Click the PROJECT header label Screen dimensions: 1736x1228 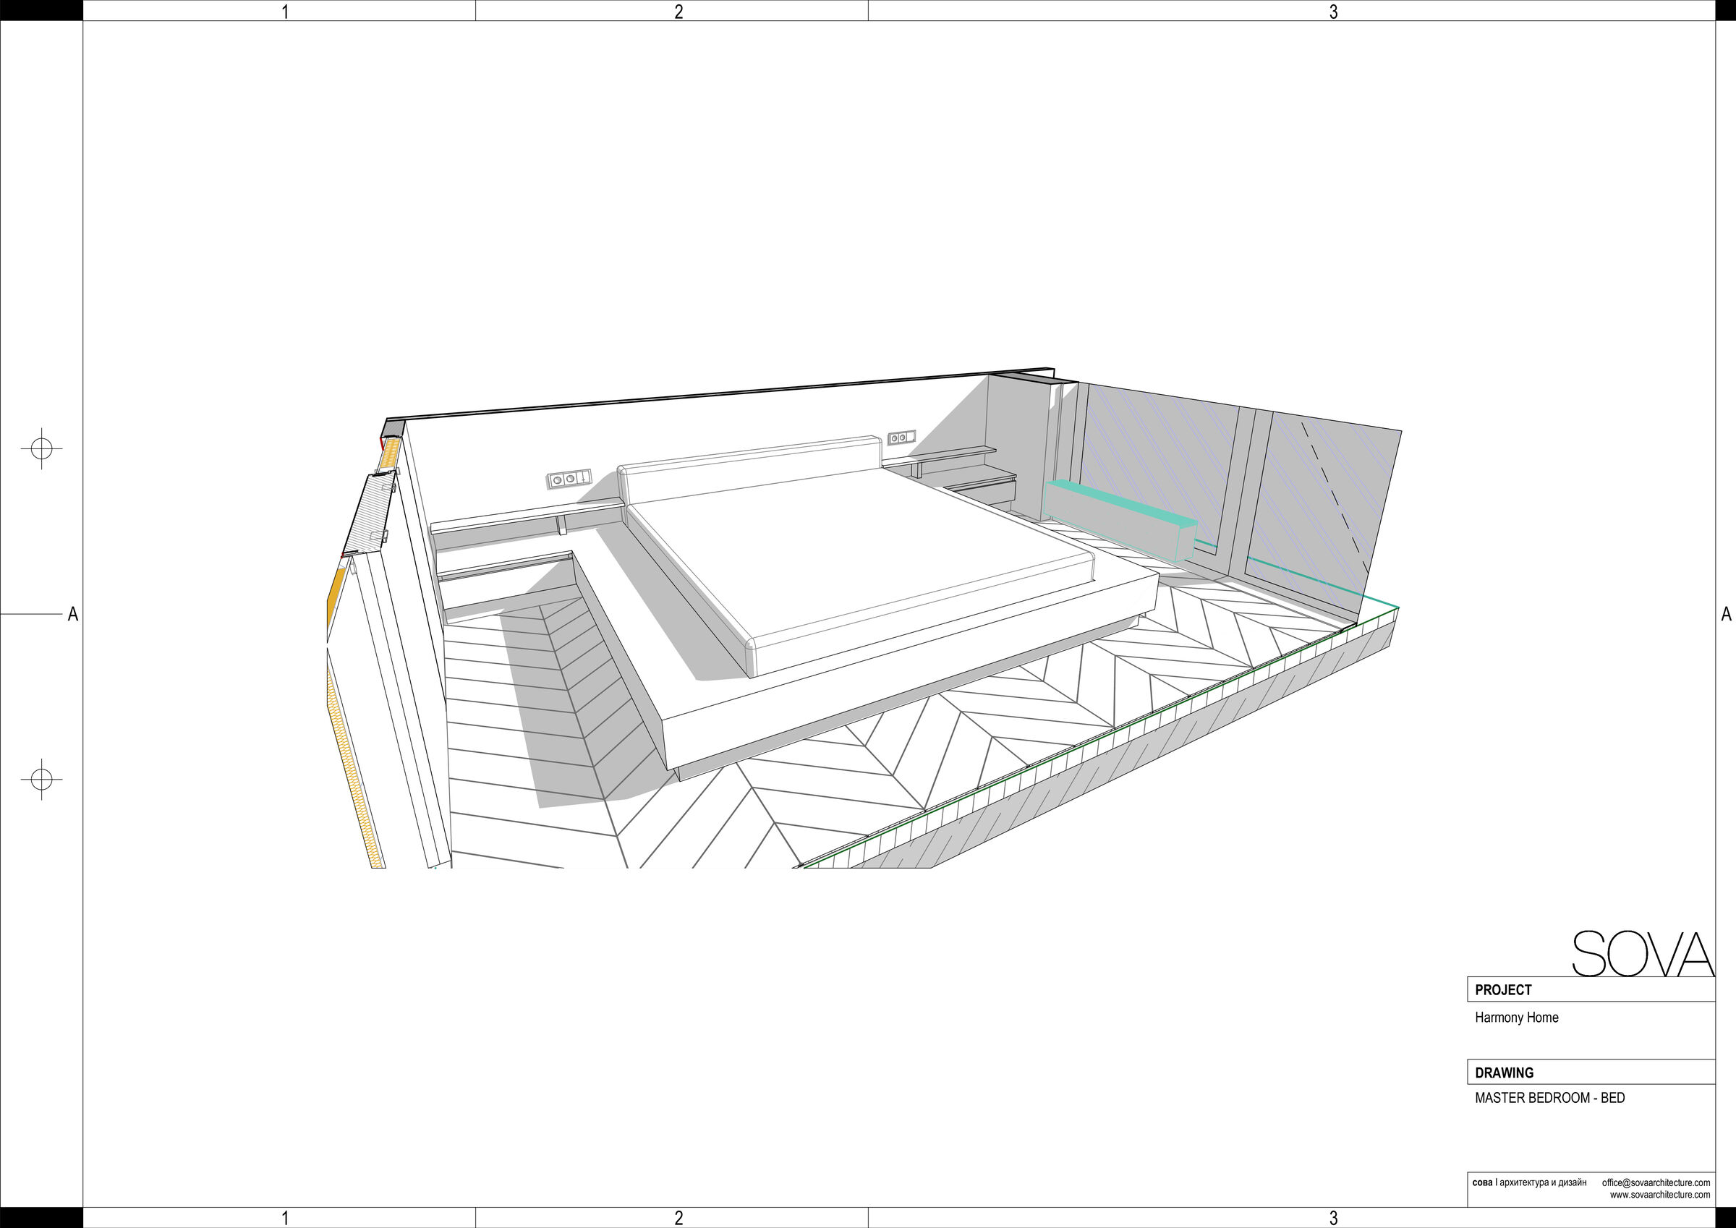pos(1503,990)
